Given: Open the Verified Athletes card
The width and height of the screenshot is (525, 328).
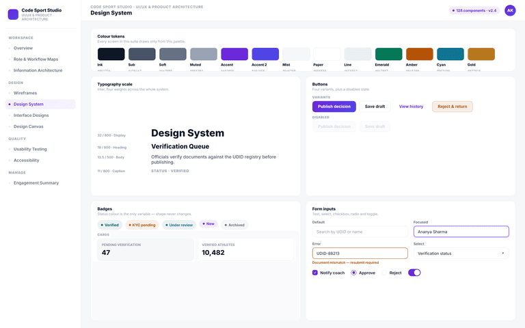Looking at the screenshot, I should pyautogui.click(x=246, y=249).
